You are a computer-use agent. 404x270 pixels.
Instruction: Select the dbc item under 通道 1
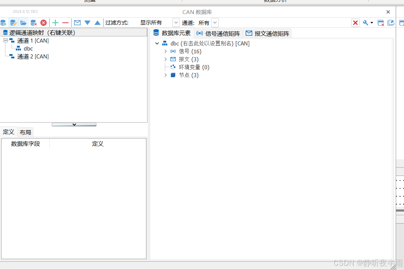click(x=28, y=49)
